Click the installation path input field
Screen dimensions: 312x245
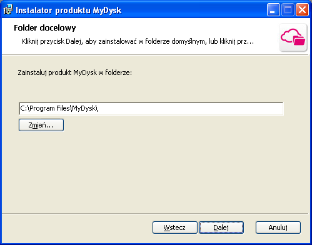(151, 108)
